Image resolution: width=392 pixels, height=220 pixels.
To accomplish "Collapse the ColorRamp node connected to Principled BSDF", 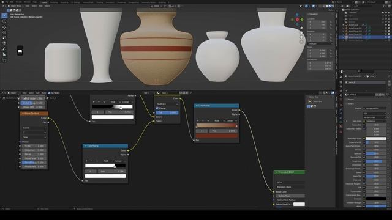I will point(197,106).
